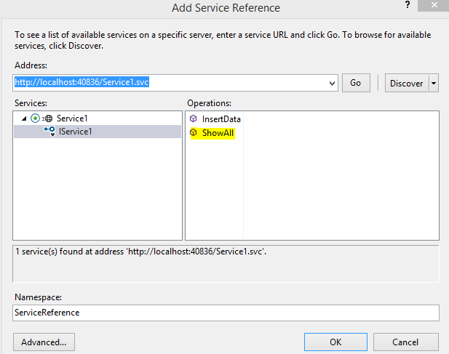The image size is (449, 354).
Task: Select the InsertData operation name
Action: [x=221, y=118]
